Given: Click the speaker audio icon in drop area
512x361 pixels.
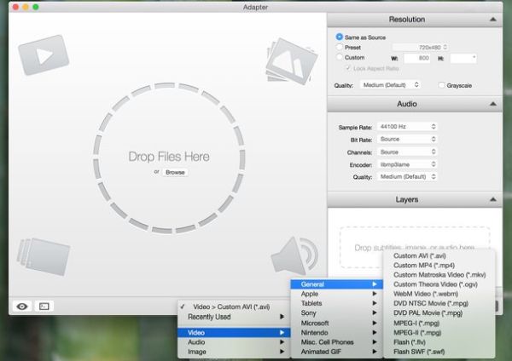Looking at the screenshot, I should tap(294, 255).
